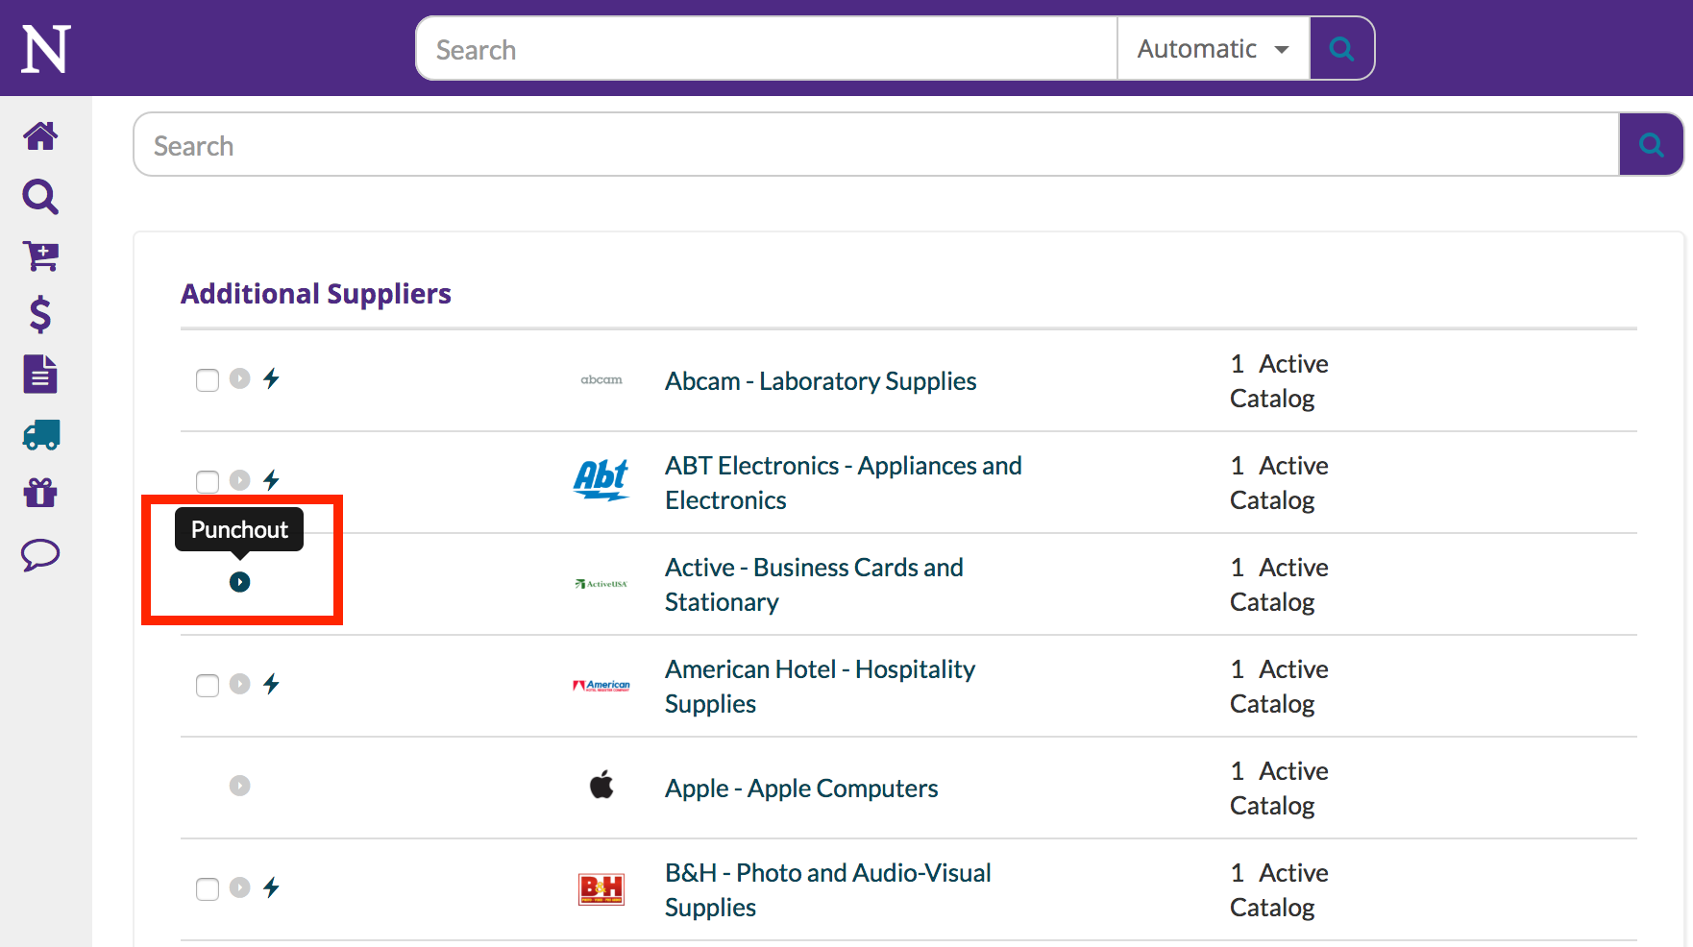This screenshot has height=947, width=1693.
Task: Click the Additional Suppliers heading
Action: pos(316,293)
